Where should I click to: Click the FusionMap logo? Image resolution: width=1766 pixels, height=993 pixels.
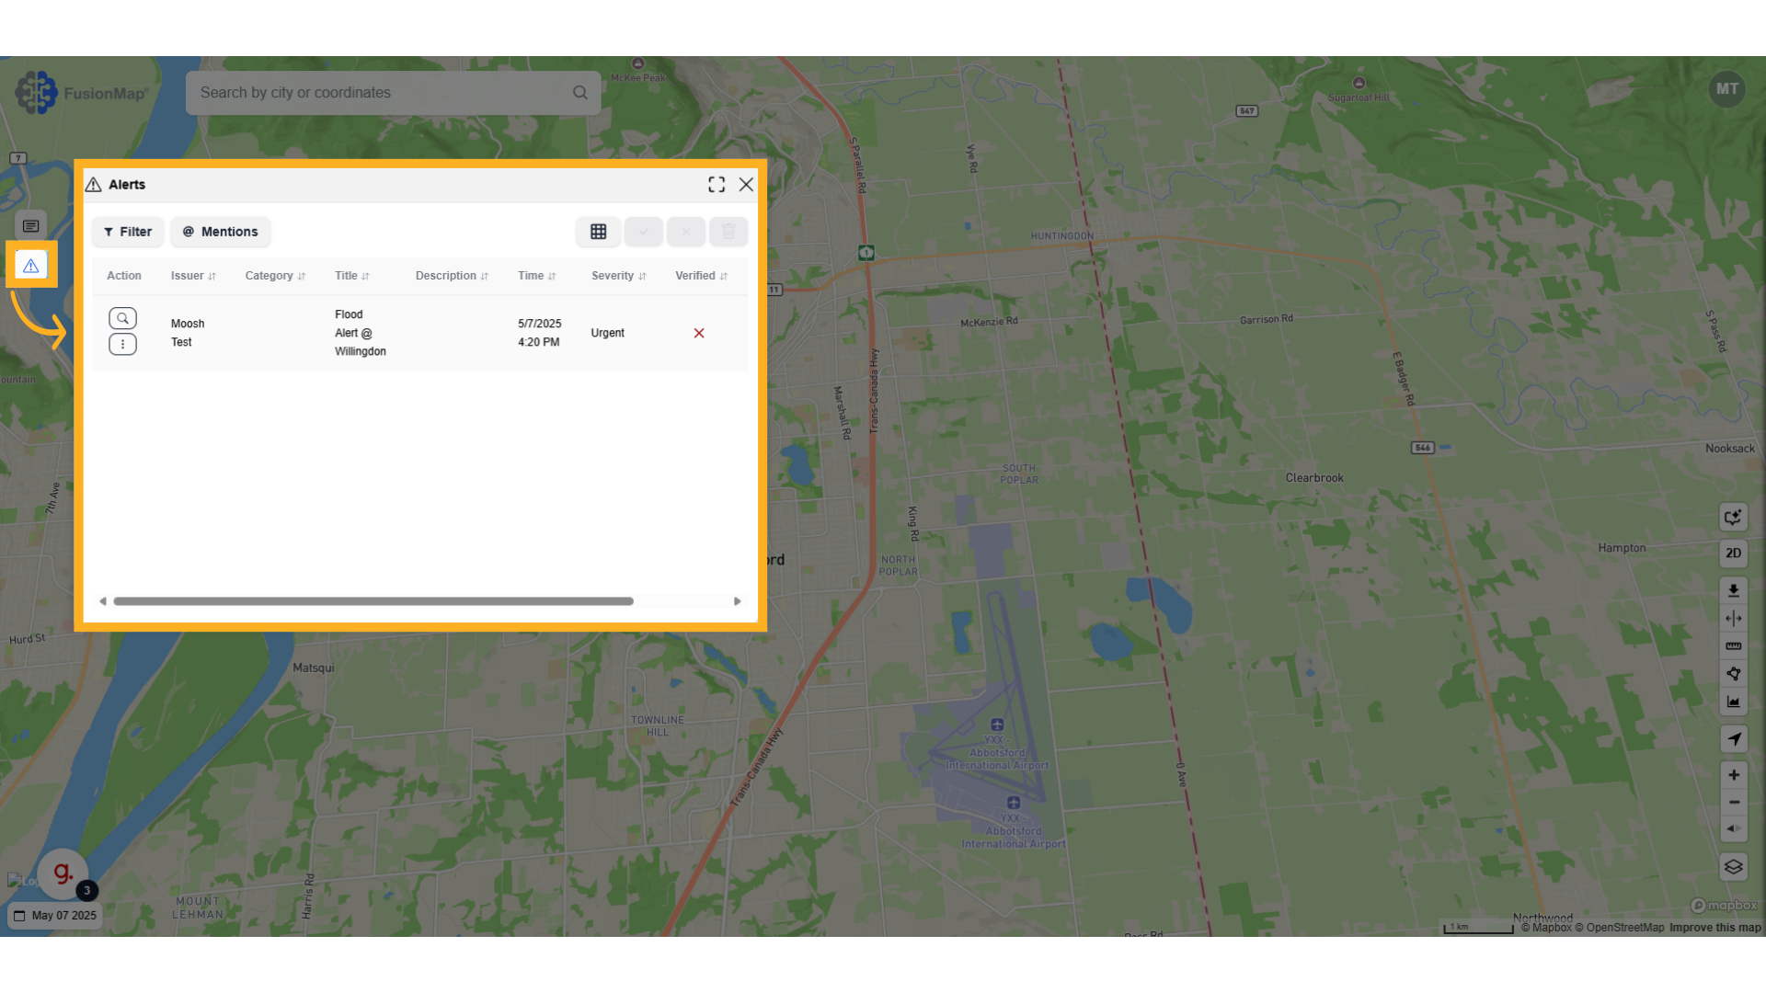click(81, 93)
